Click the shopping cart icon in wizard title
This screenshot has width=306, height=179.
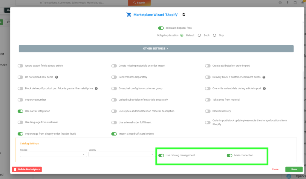pyautogui.click(x=128, y=15)
